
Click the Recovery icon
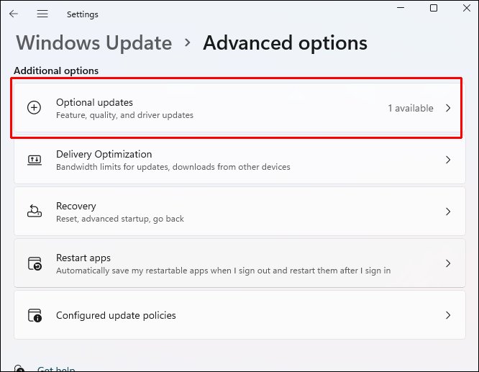(x=34, y=212)
